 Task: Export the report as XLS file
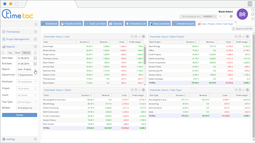[x=242, y=29]
